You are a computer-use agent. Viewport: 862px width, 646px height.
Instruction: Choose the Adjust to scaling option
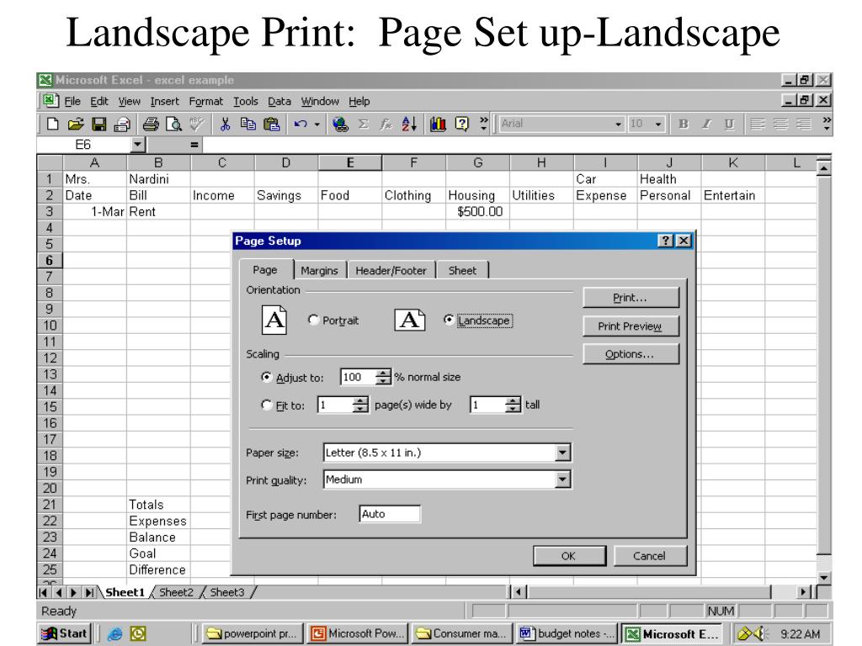267,377
